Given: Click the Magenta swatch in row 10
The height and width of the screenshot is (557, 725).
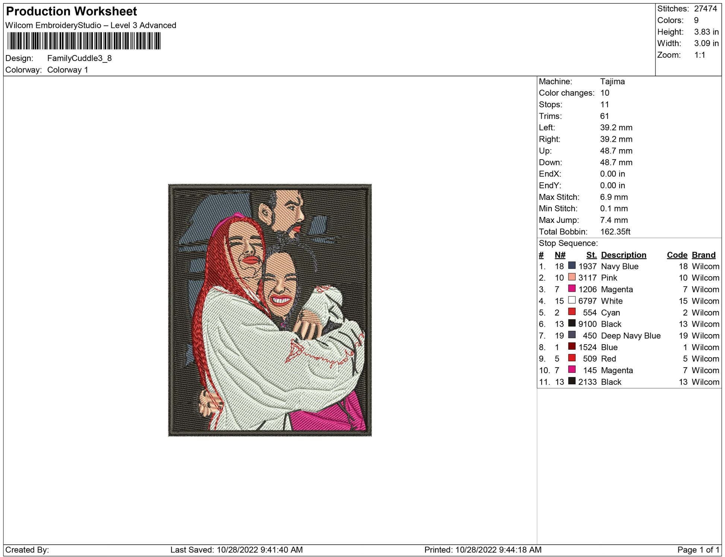Looking at the screenshot, I should pos(572,369).
